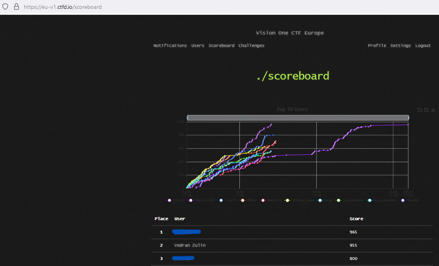Open the Challenges page
The width and height of the screenshot is (439, 266).
[x=251, y=45]
